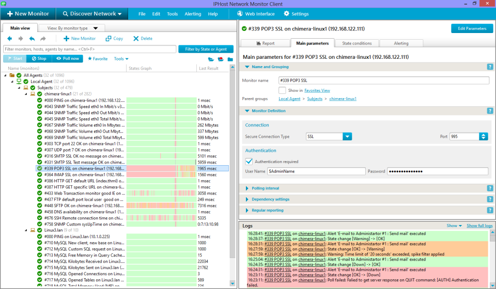Open Show full logs link

(x=479, y=226)
